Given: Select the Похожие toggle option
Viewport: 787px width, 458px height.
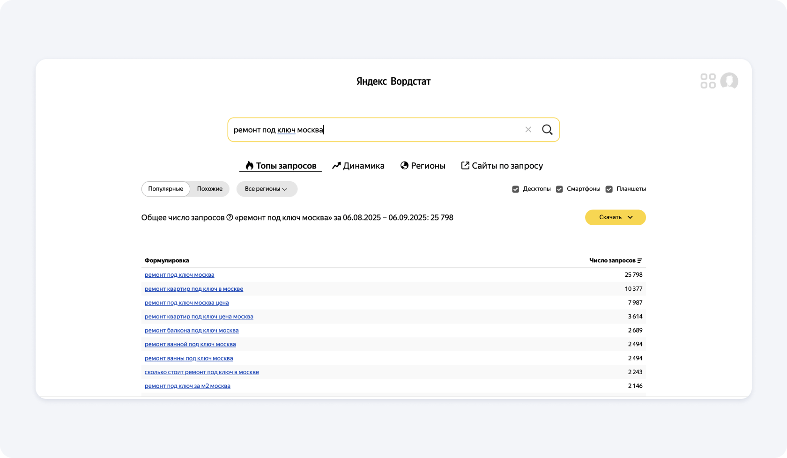Looking at the screenshot, I should [x=209, y=189].
